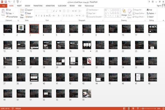Clear all formatting icon
165x110 pixels.
pos(60,11)
